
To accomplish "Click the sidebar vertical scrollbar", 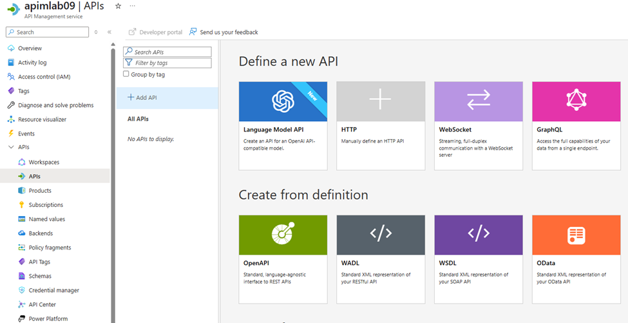I will [x=113, y=184].
